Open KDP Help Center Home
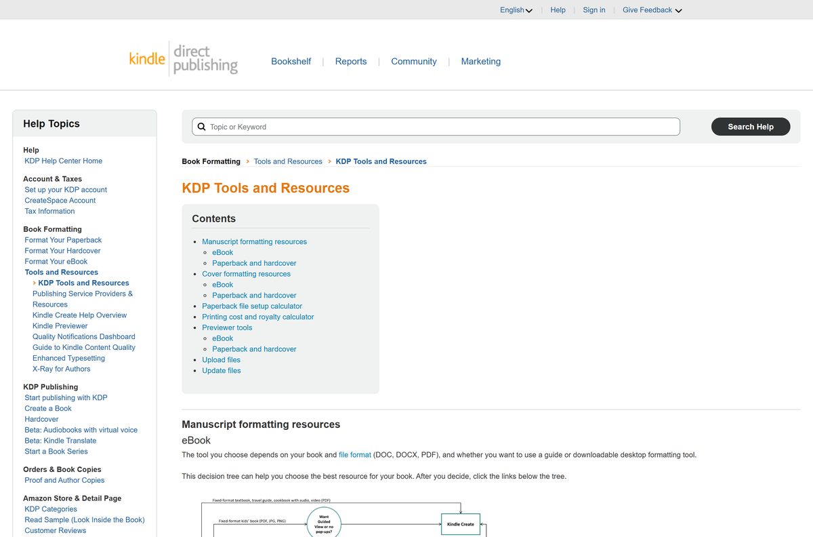 (x=64, y=161)
